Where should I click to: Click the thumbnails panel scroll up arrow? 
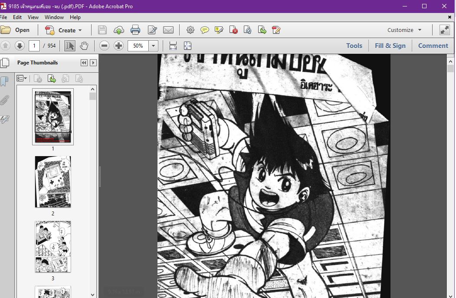click(x=92, y=89)
